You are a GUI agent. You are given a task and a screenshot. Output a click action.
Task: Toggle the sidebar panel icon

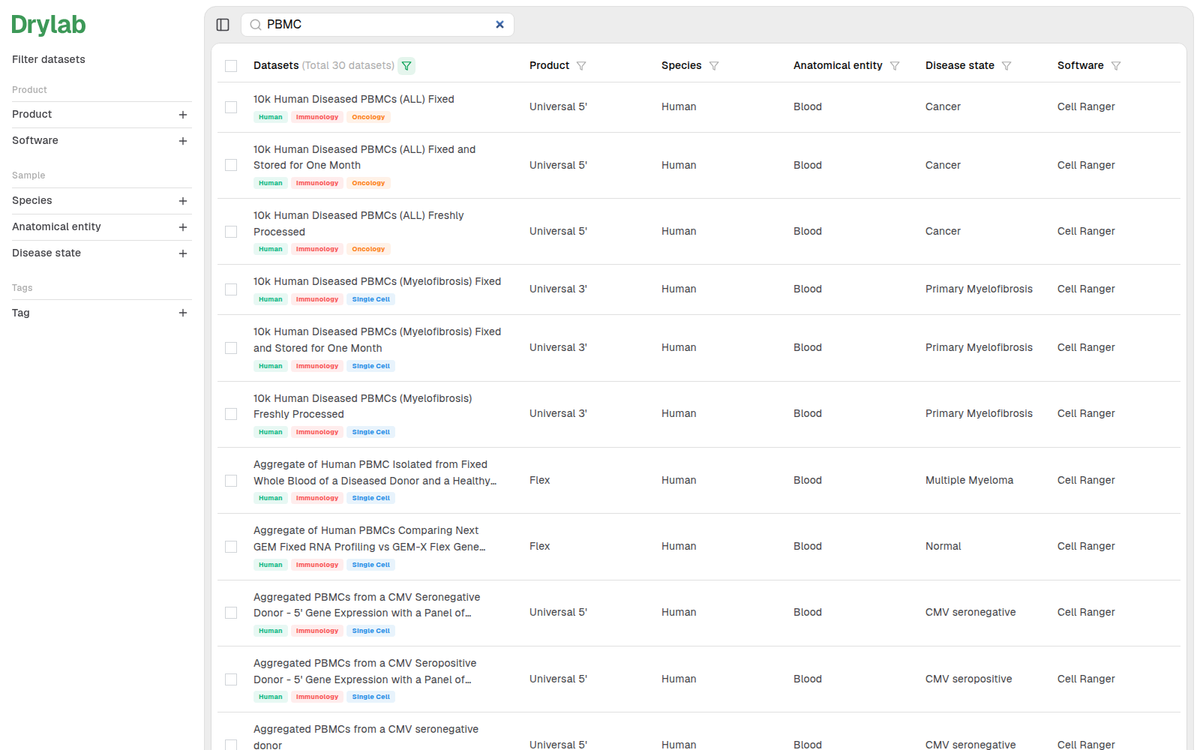click(223, 25)
